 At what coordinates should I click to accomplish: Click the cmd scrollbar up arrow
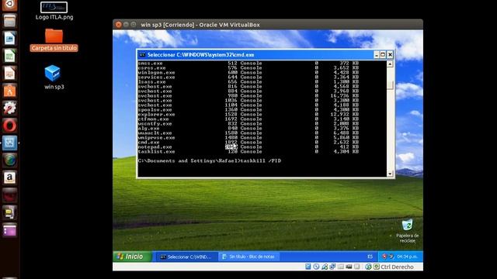390,64
